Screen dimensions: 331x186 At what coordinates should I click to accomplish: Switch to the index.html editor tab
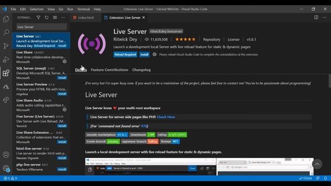pos(86,18)
